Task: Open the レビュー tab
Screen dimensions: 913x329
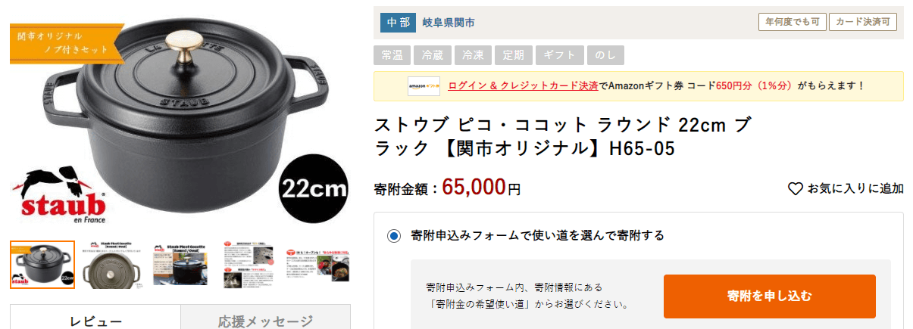Action: [x=95, y=320]
